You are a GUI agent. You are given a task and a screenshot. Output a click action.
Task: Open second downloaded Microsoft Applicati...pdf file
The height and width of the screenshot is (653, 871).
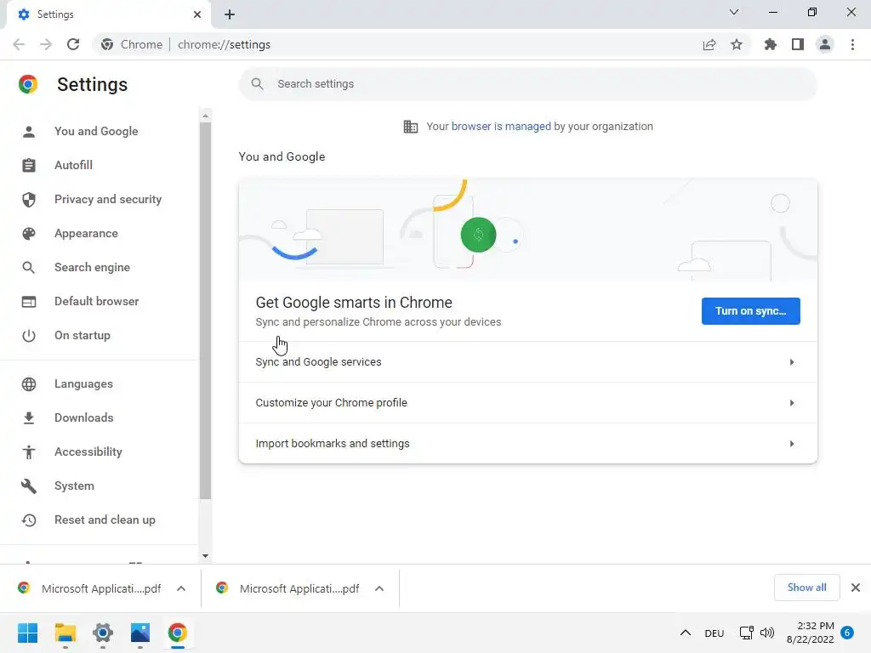tap(287, 588)
